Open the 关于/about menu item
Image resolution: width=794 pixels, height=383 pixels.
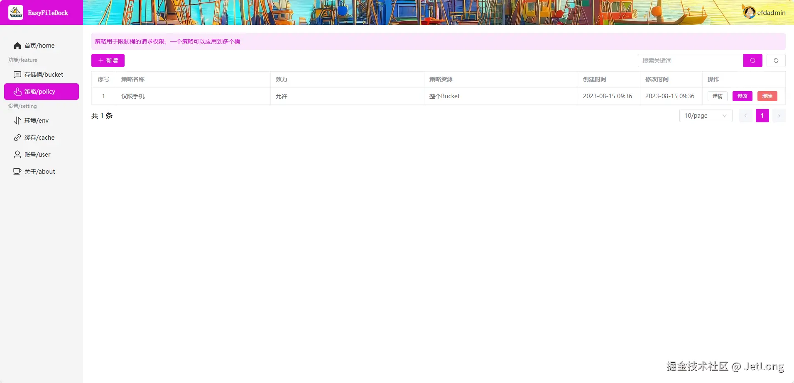42,172
